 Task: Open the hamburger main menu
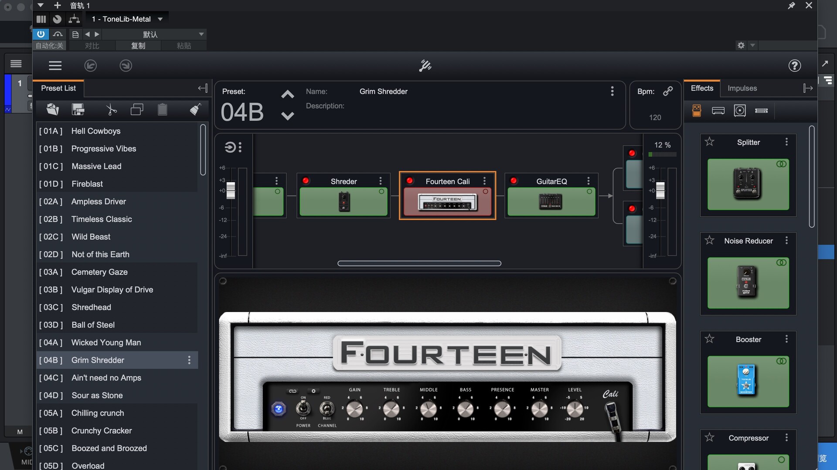point(55,65)
